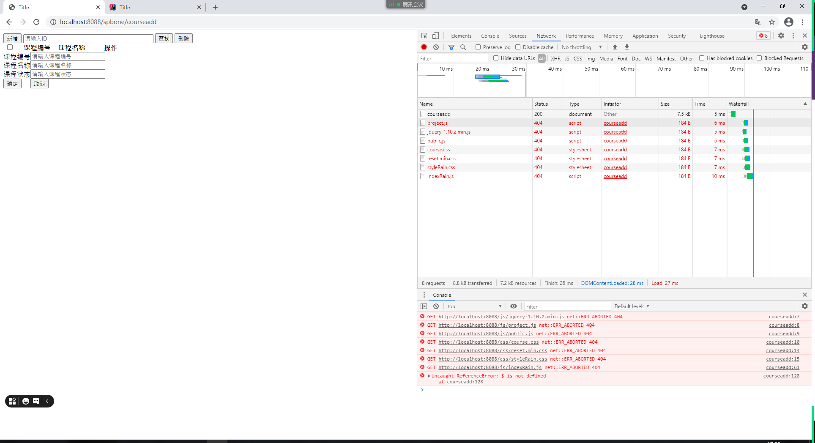Clear the console output
This screenshot has width=815, height=443.
[436, 306]
